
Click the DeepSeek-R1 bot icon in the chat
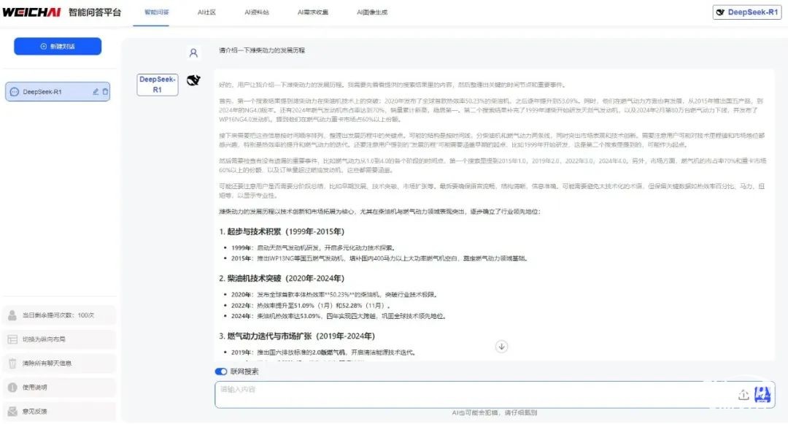[x=193, y=80]
